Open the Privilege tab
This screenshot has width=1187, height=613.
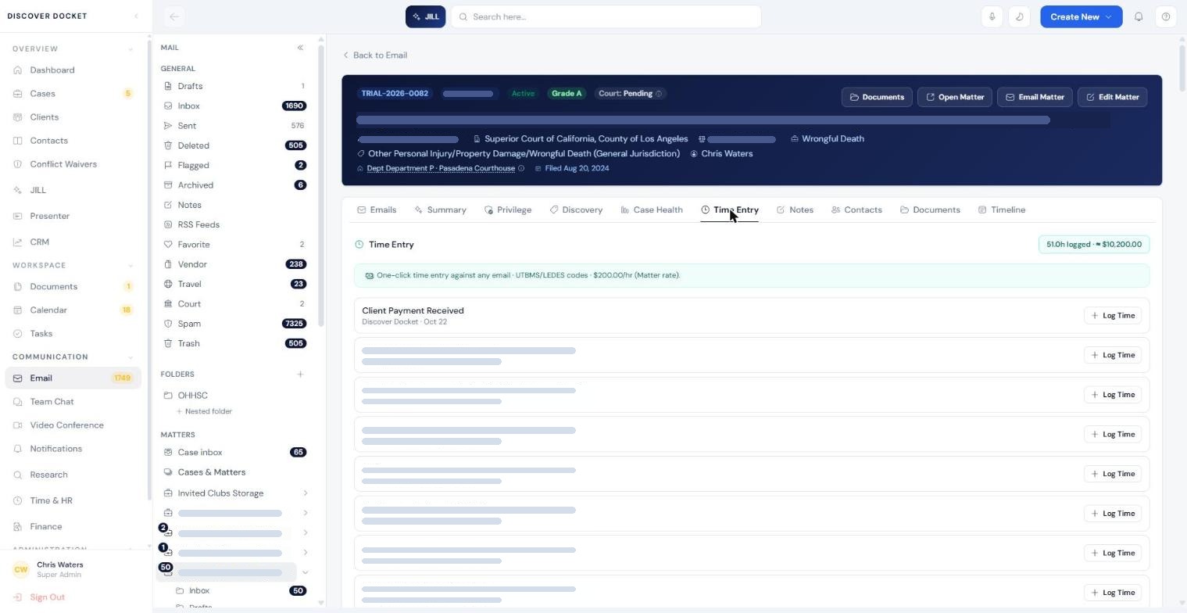coord(508,210)
